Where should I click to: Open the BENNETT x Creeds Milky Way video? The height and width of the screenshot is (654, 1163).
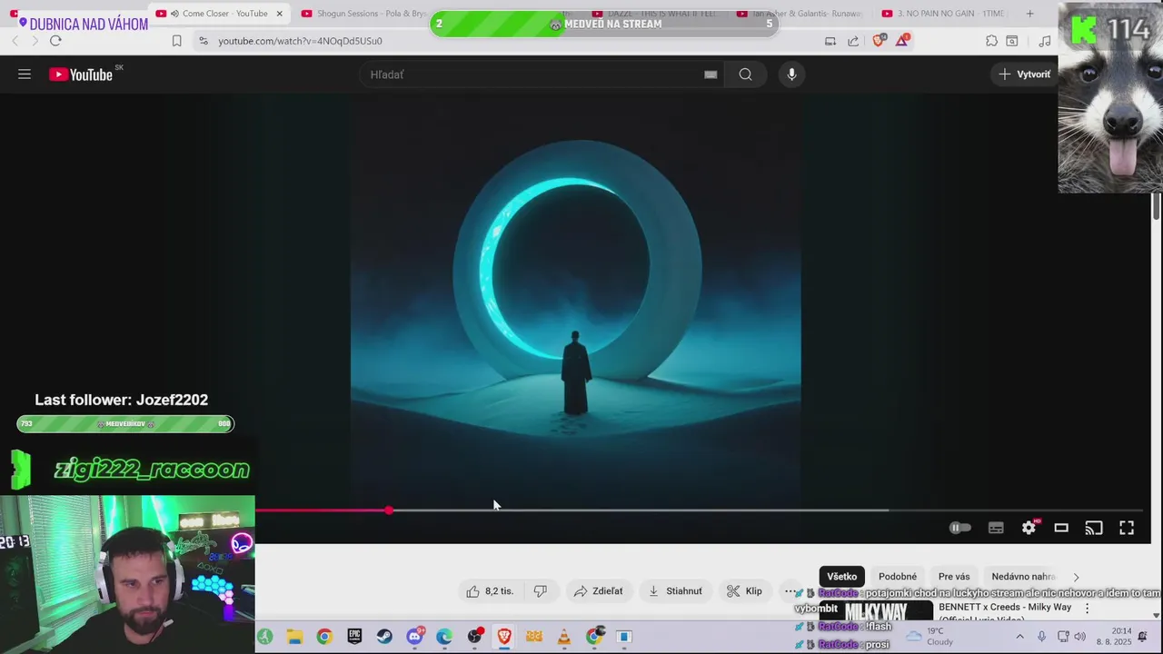[1005, 607]
